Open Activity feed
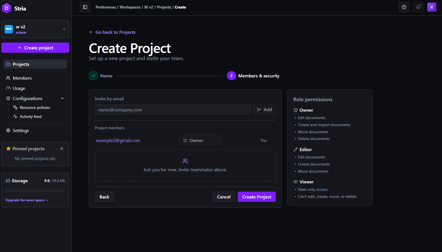Image resolution: width=442 pixels, height=252 pixels. (x=31, y=117)
